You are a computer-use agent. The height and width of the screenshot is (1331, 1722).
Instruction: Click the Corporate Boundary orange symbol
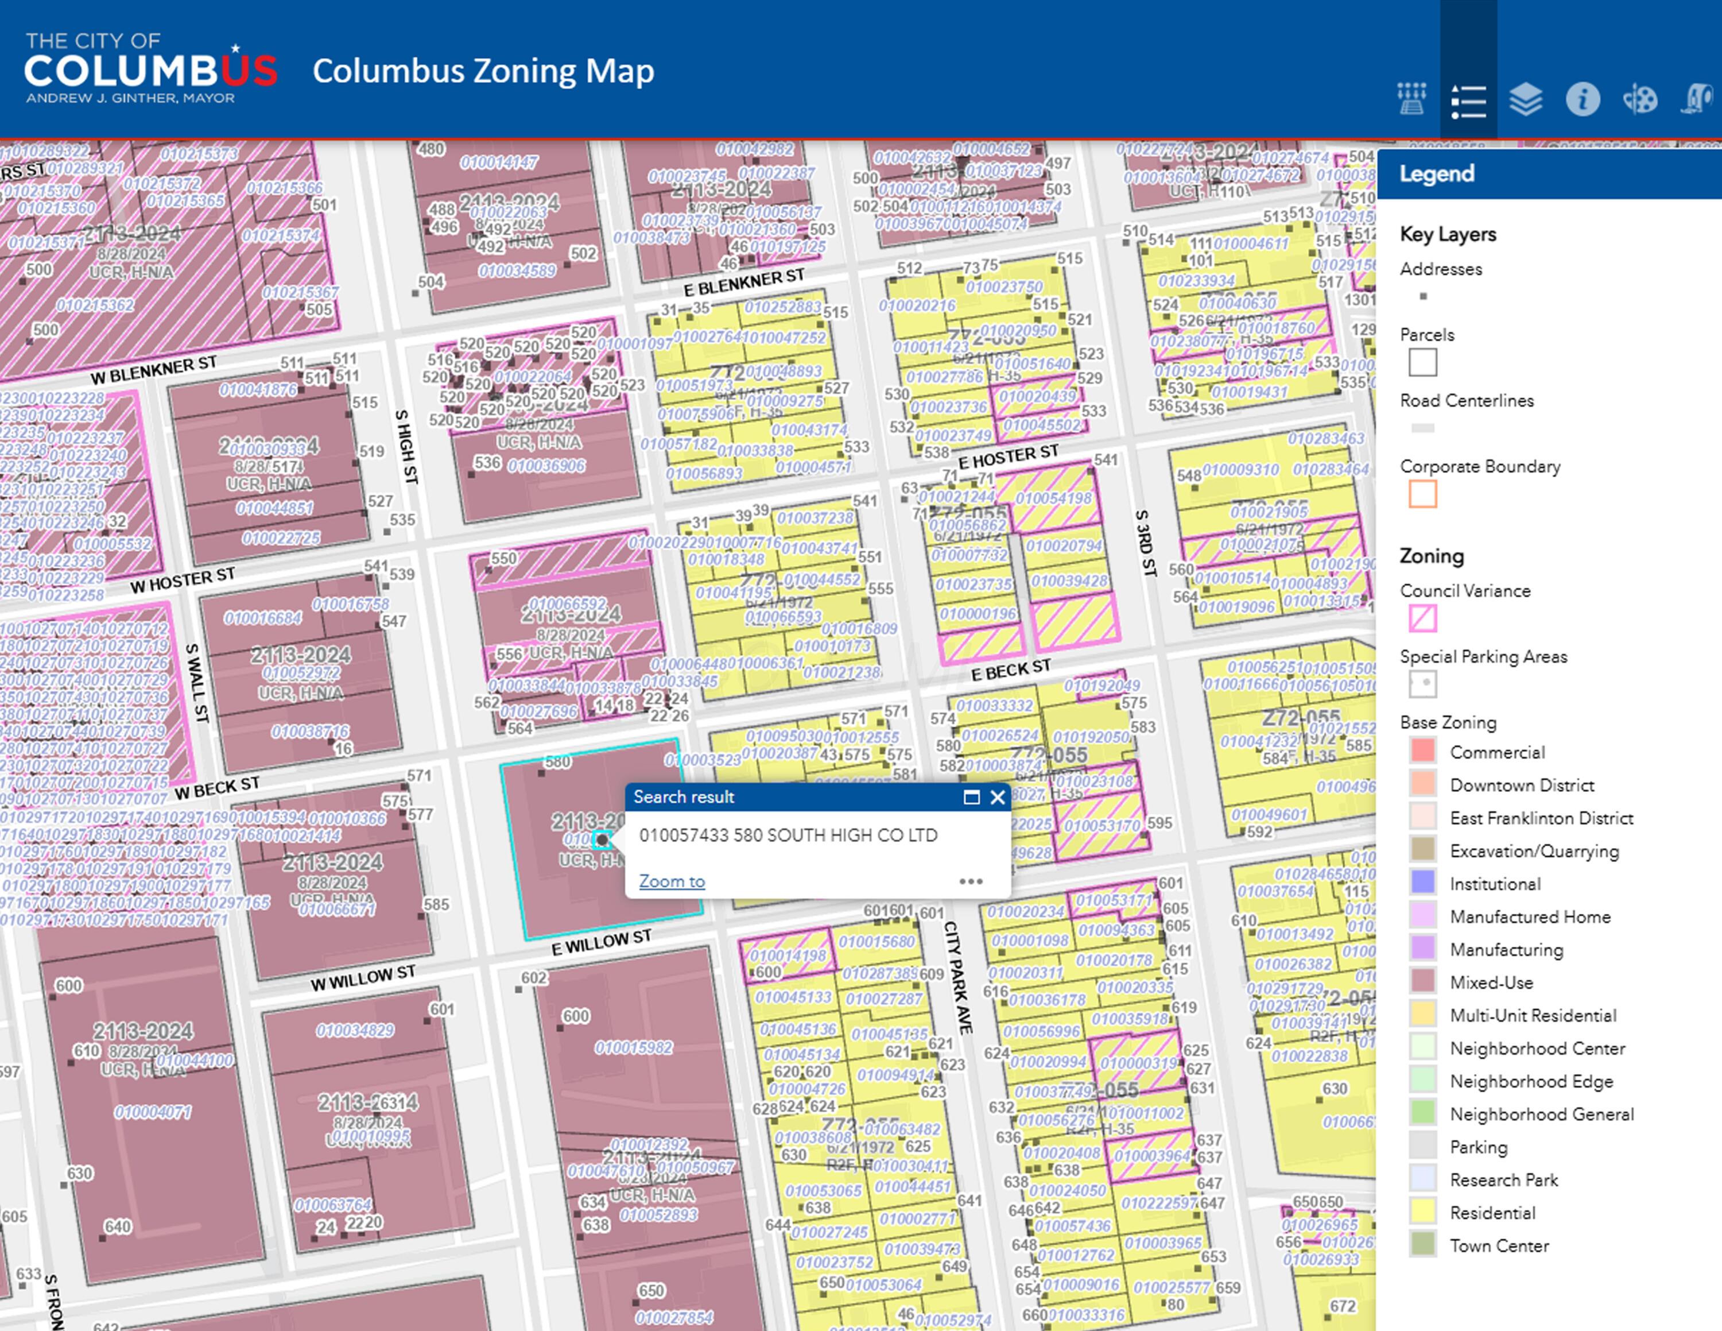click(1422, 494)
